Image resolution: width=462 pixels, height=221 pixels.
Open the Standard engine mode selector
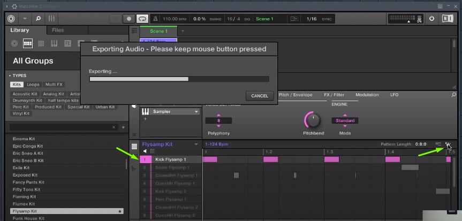click(345, 120)
